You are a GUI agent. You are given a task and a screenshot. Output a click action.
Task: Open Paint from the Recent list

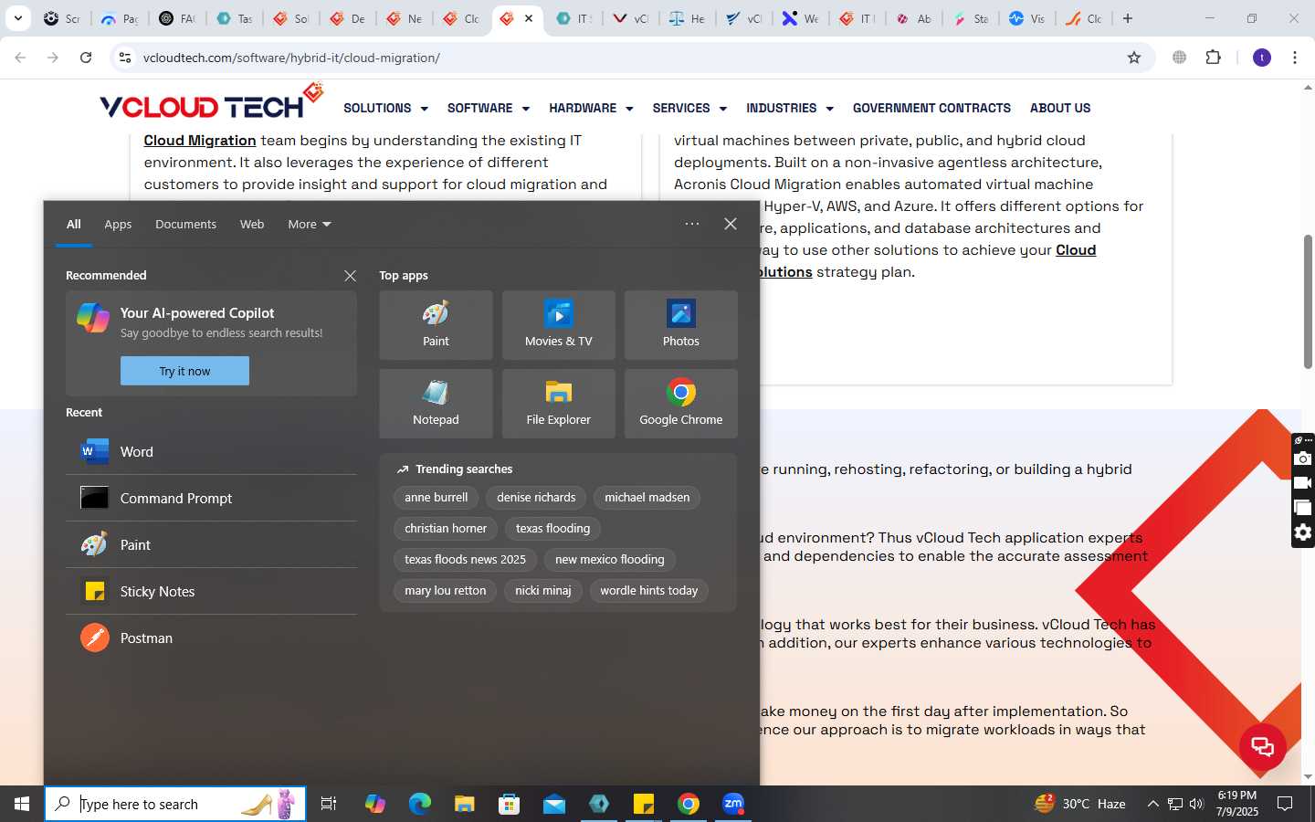211,544
